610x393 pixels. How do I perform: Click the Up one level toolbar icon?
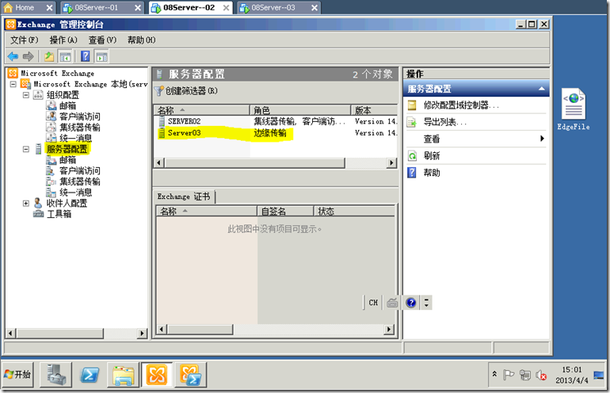[49, 57]
